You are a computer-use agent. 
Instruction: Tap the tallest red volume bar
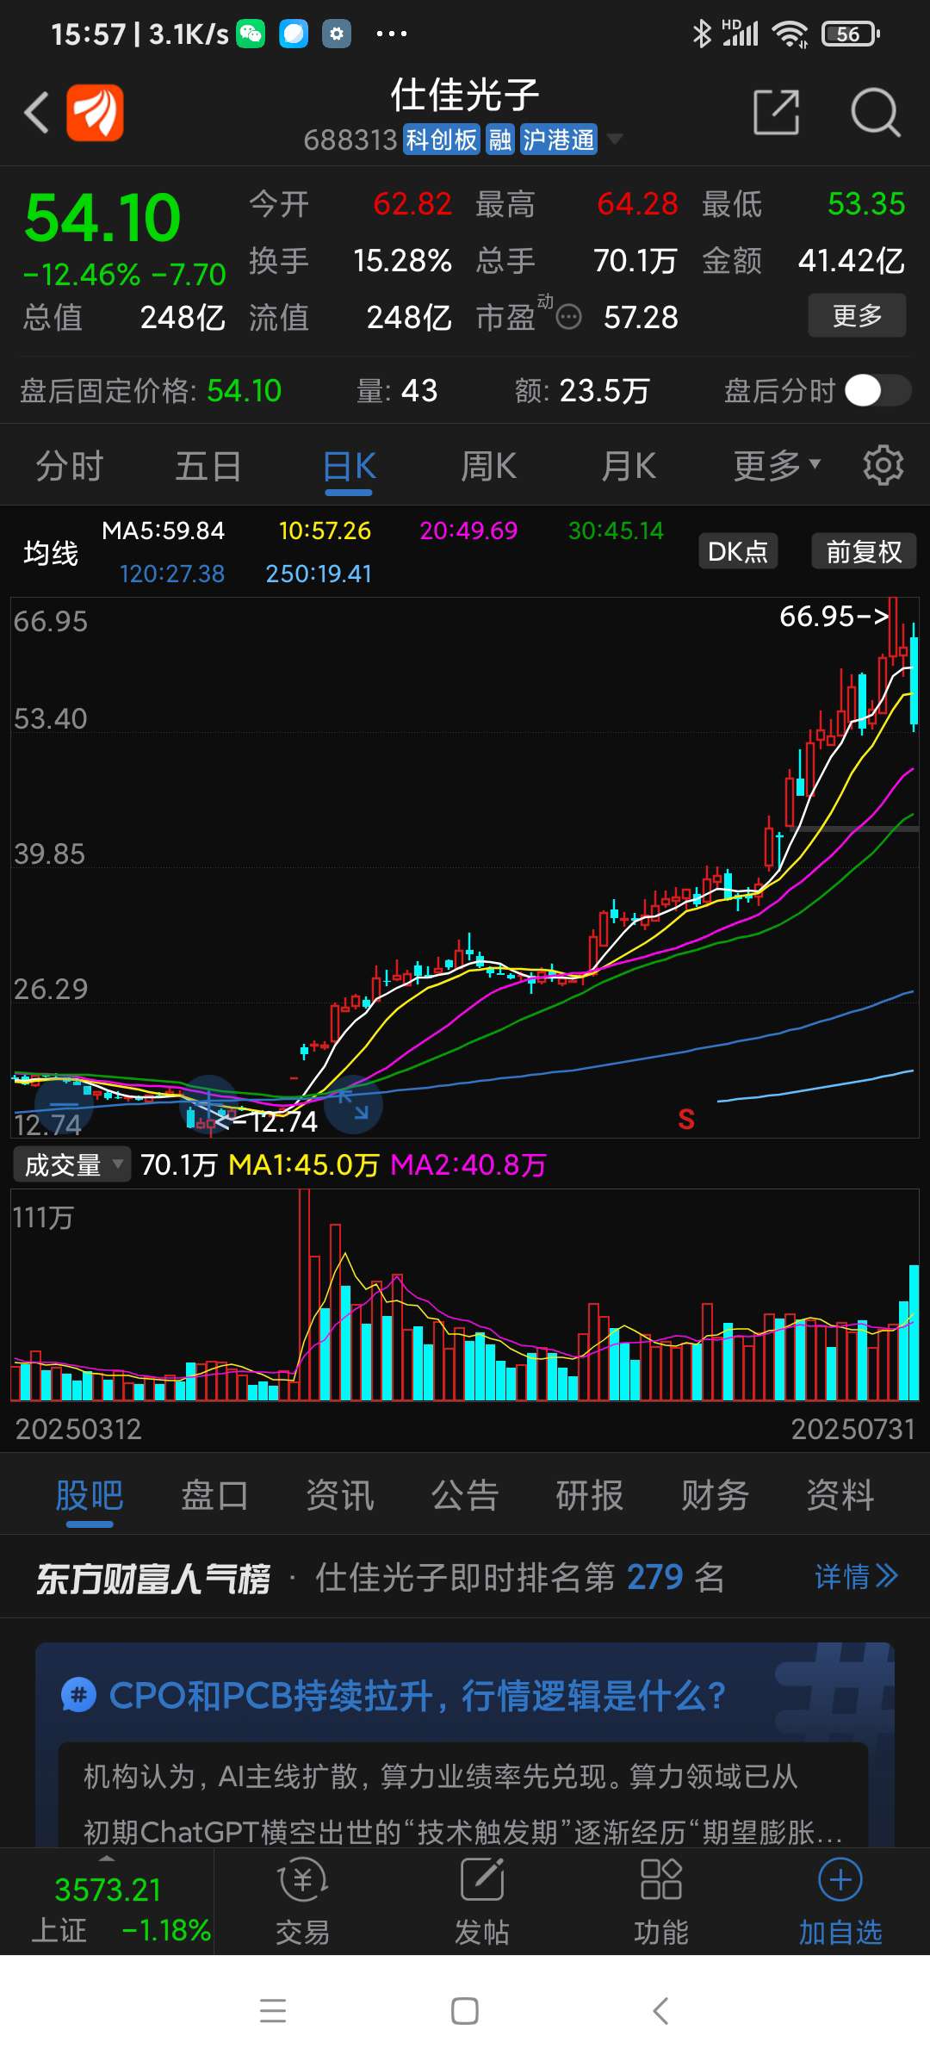click(304, 1294)
